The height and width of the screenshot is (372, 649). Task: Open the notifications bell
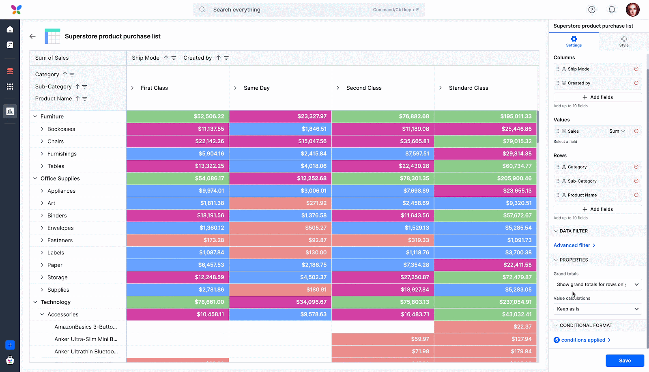click(x=612, y=10)
